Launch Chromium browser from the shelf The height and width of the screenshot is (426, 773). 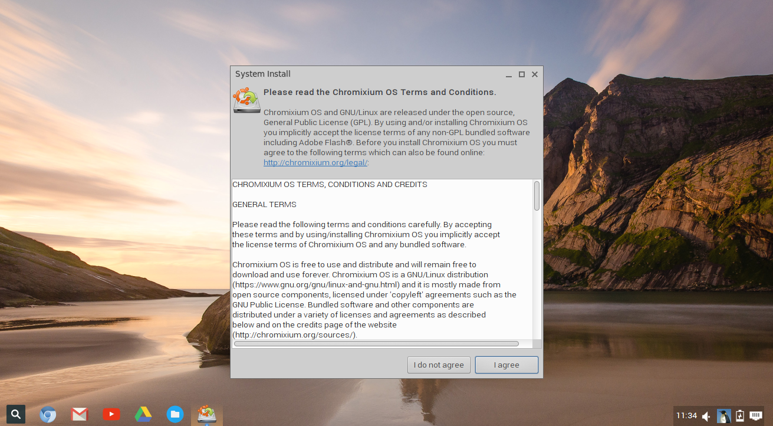pyautogui.click(x=48, y=415)
